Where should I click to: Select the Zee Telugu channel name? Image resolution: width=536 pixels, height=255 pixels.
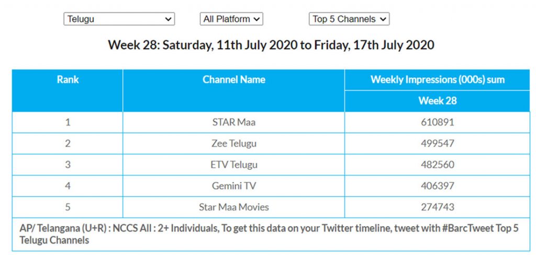pyautogui.click(x=233, y=144)
